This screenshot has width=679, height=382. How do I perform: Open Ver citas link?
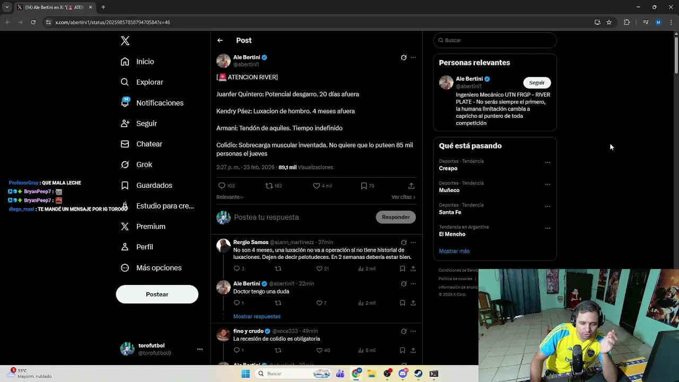pyautogui.click(x=403, y=197)
